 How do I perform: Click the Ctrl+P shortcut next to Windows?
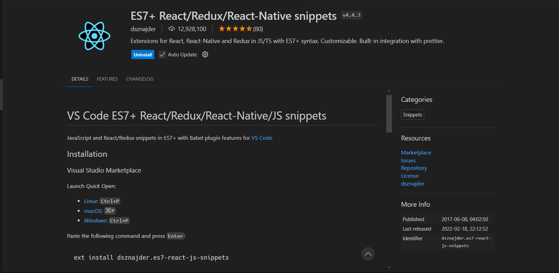pos(119,221)
